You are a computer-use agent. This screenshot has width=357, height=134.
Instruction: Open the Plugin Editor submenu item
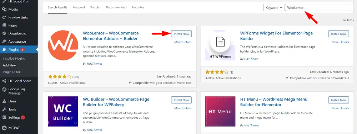point(11,72)
